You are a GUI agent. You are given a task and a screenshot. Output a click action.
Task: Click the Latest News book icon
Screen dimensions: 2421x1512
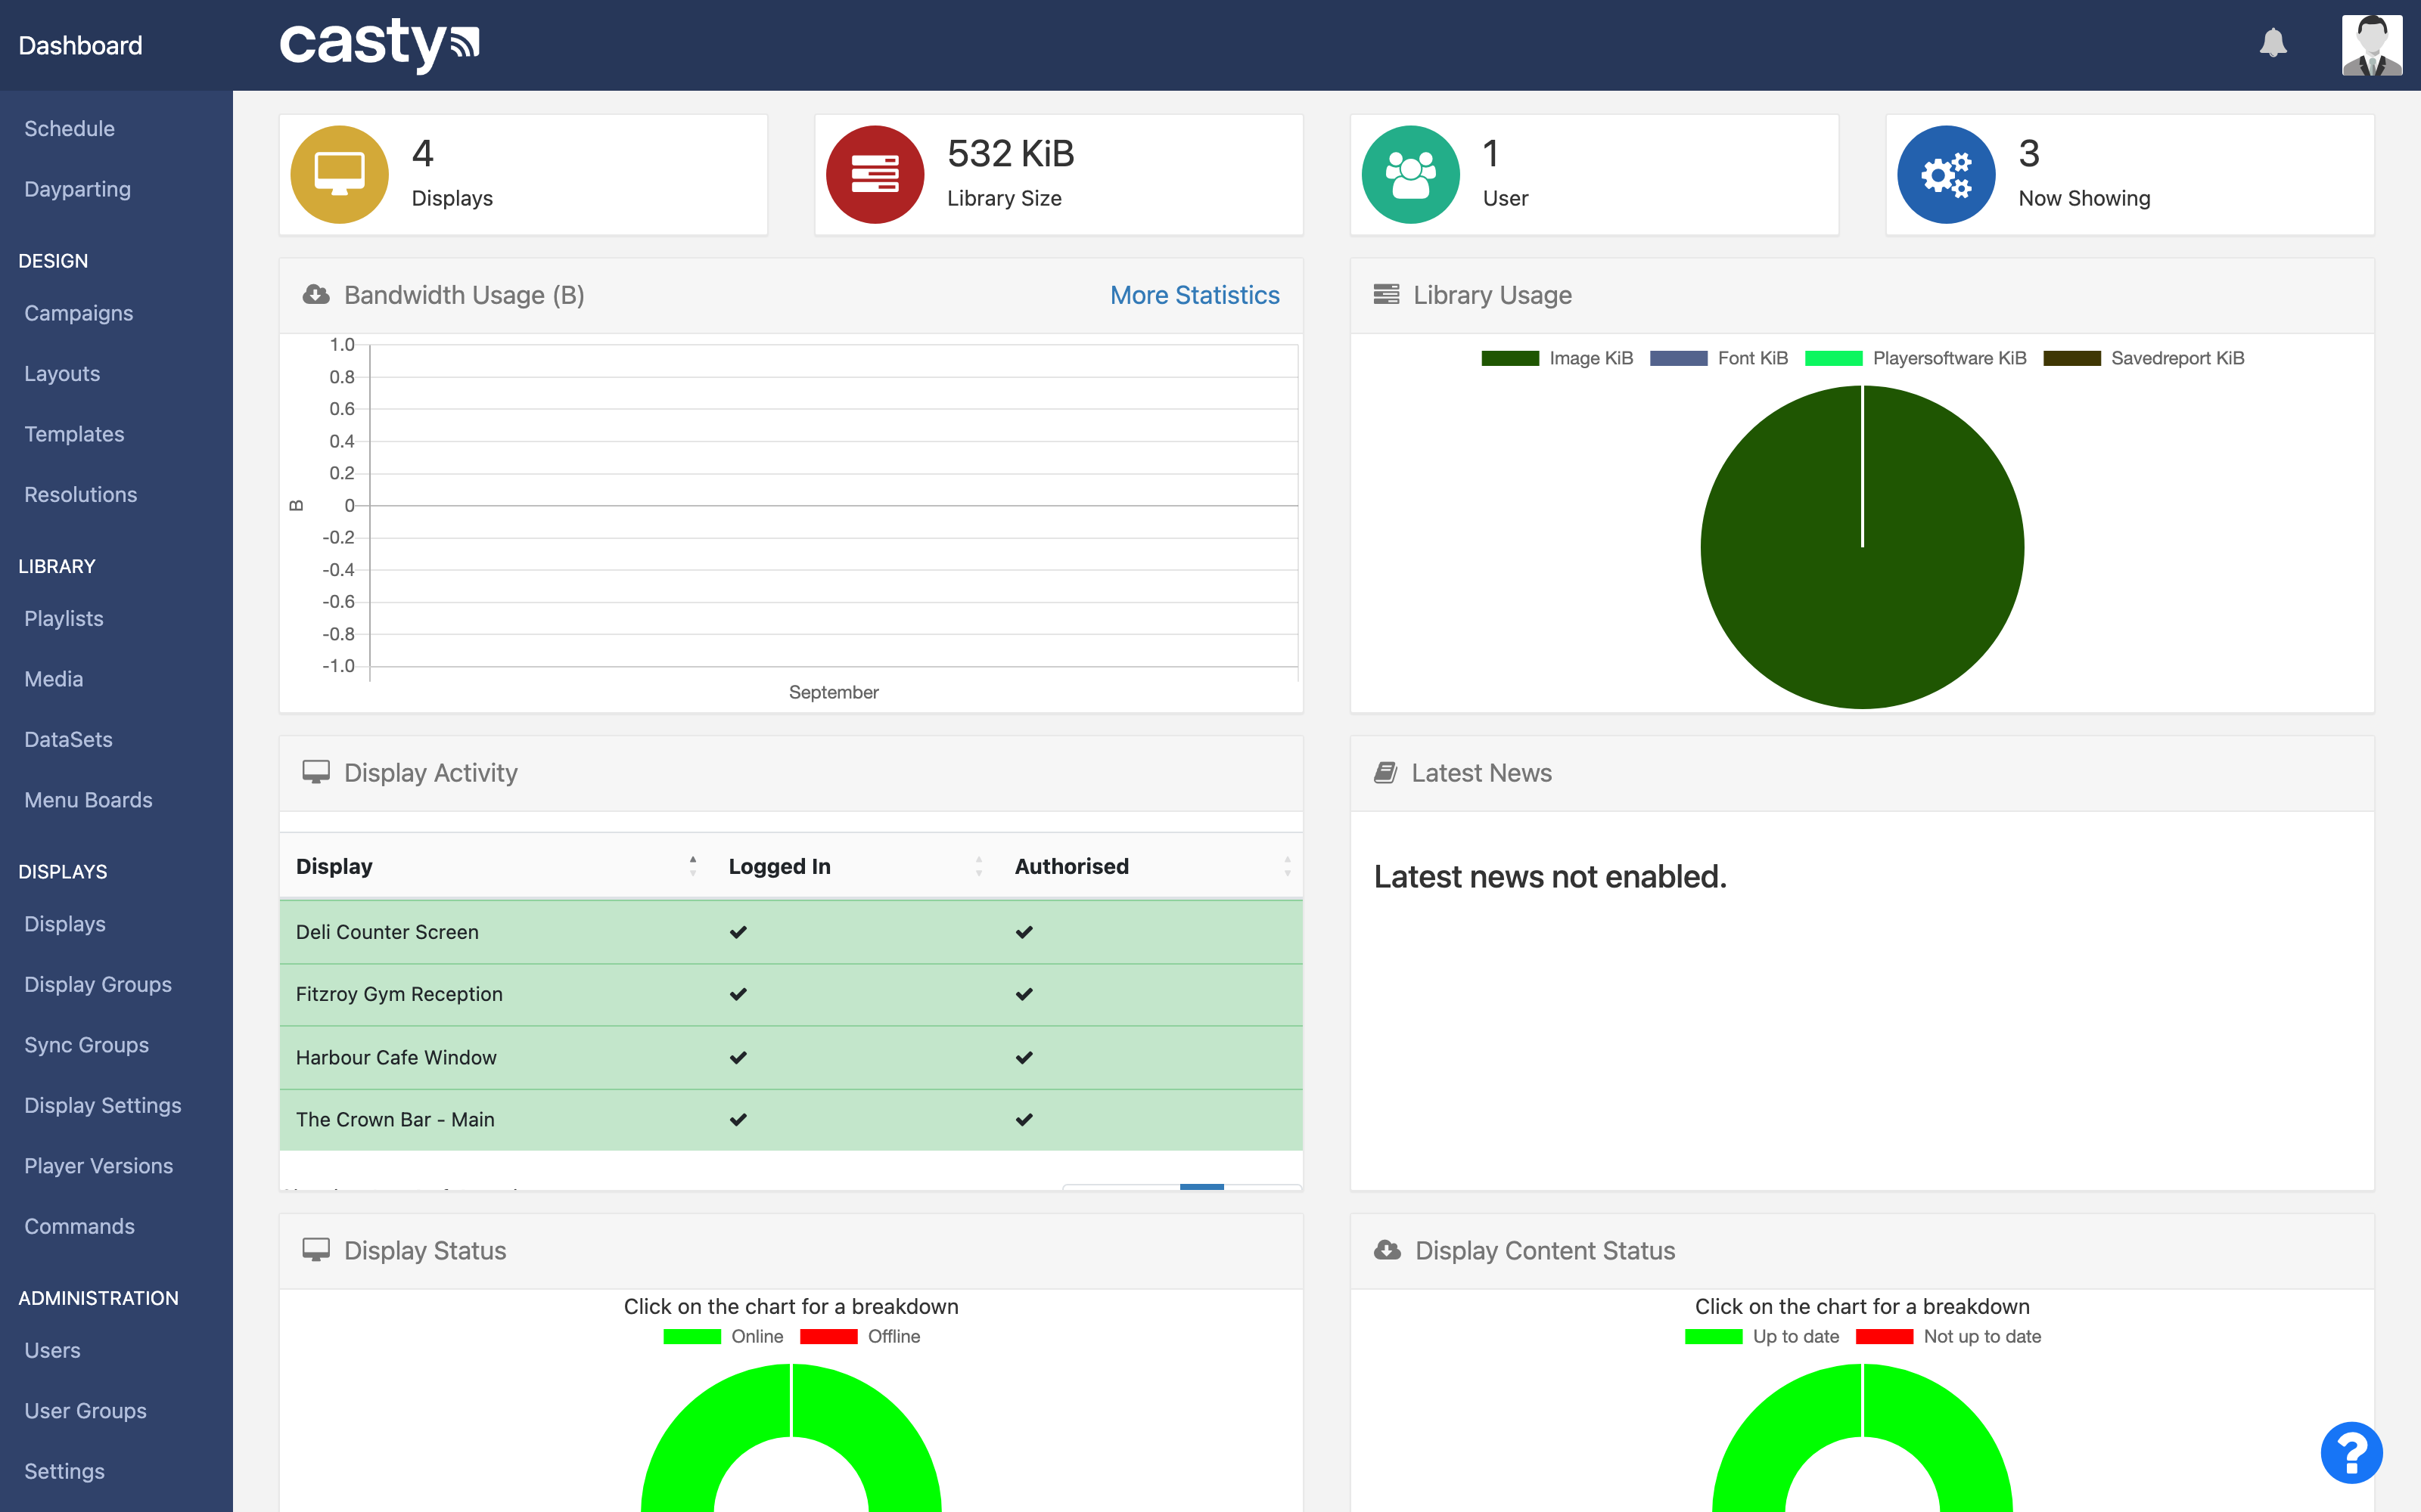pos(1385,772)
